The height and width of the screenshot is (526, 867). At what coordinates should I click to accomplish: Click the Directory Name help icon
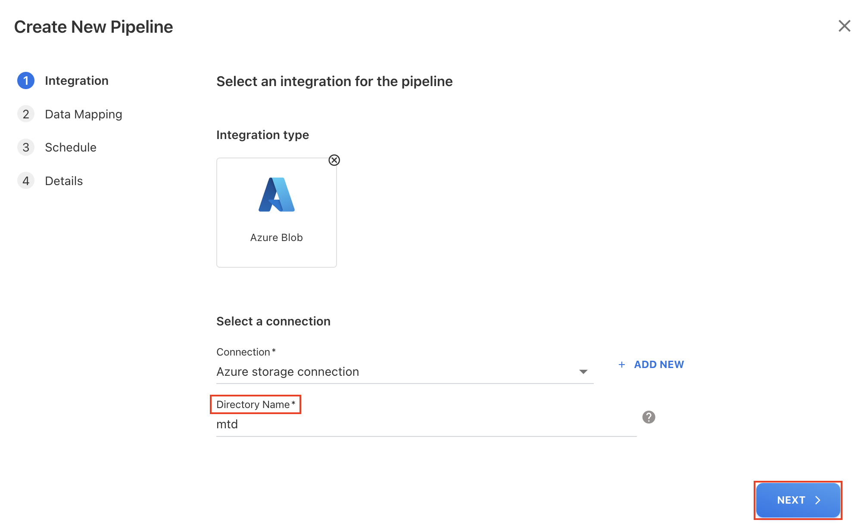pos(649,417)
